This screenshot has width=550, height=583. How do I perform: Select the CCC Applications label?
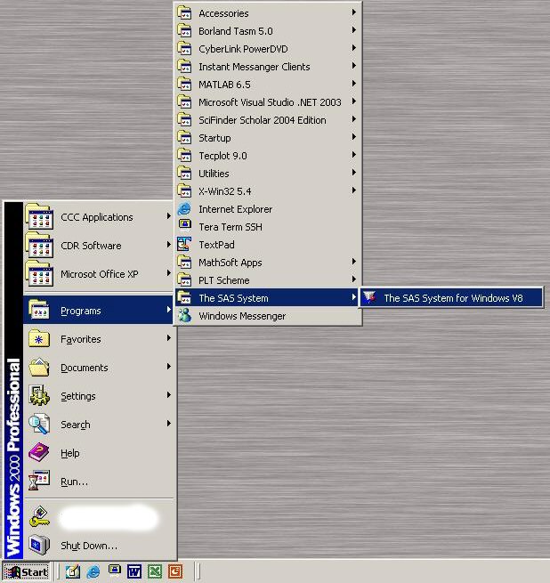click(97, 217)
